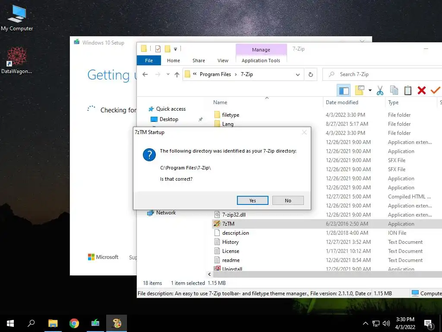Switch to Windows 10 Setup taskbar icon
The height and width of the screenshot is (332, 442).
(x=95, y=323)
